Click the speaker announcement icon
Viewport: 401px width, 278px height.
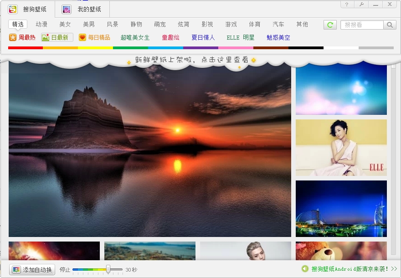point(305,268)
